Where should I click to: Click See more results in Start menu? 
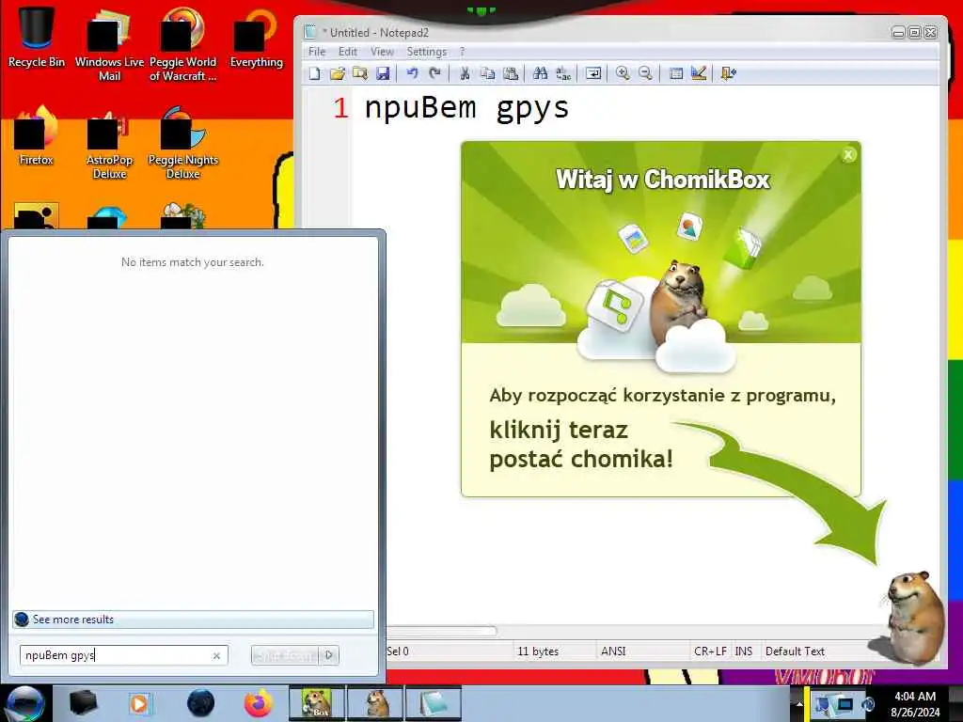coord(193,620)
